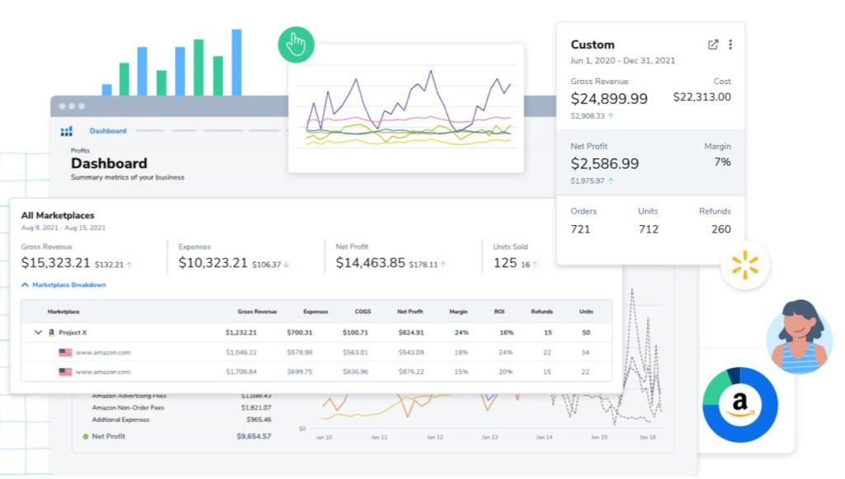Click the bar-chart logo beside Dashboard
The height and width of the screenshot is (479, 845).
(66, 131)
